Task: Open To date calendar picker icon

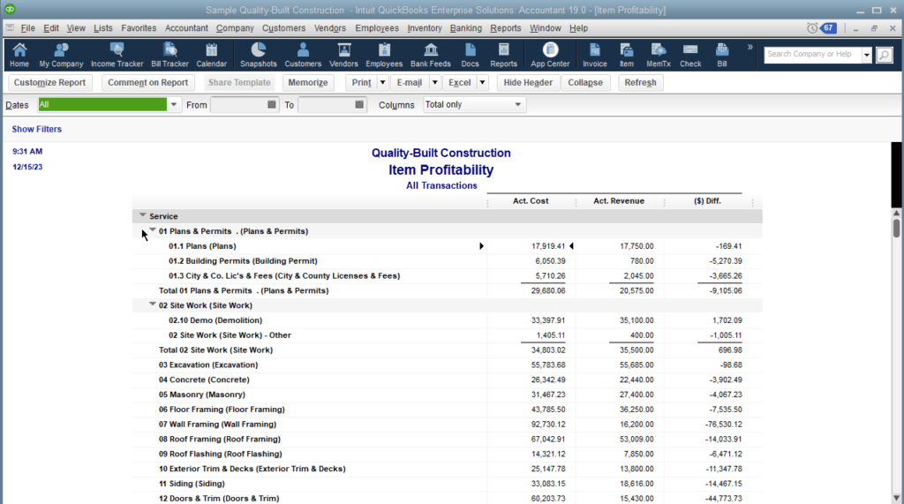Action: pyautogui.click(x=359, y=104)
